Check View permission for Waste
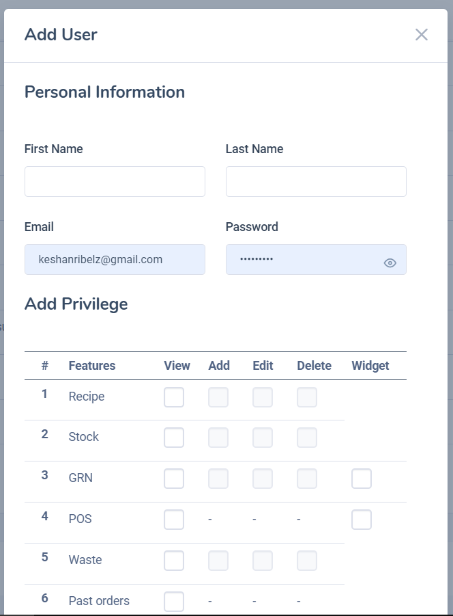The height and width of the screenshot is (616, 453). (174, 561)
